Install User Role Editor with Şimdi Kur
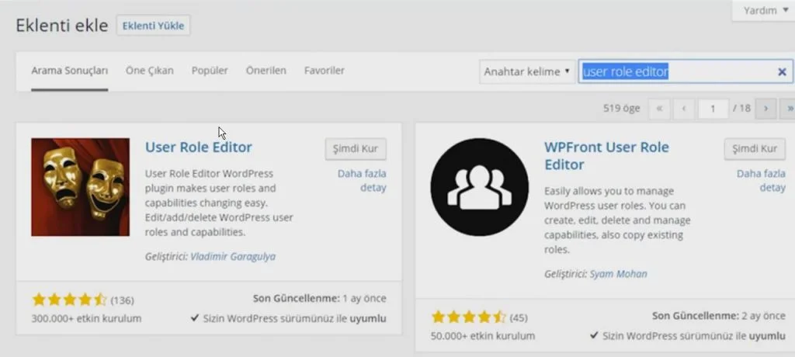The width and height of the screenshot is (795, 357). pyautogui.click(x=355, y=149)
